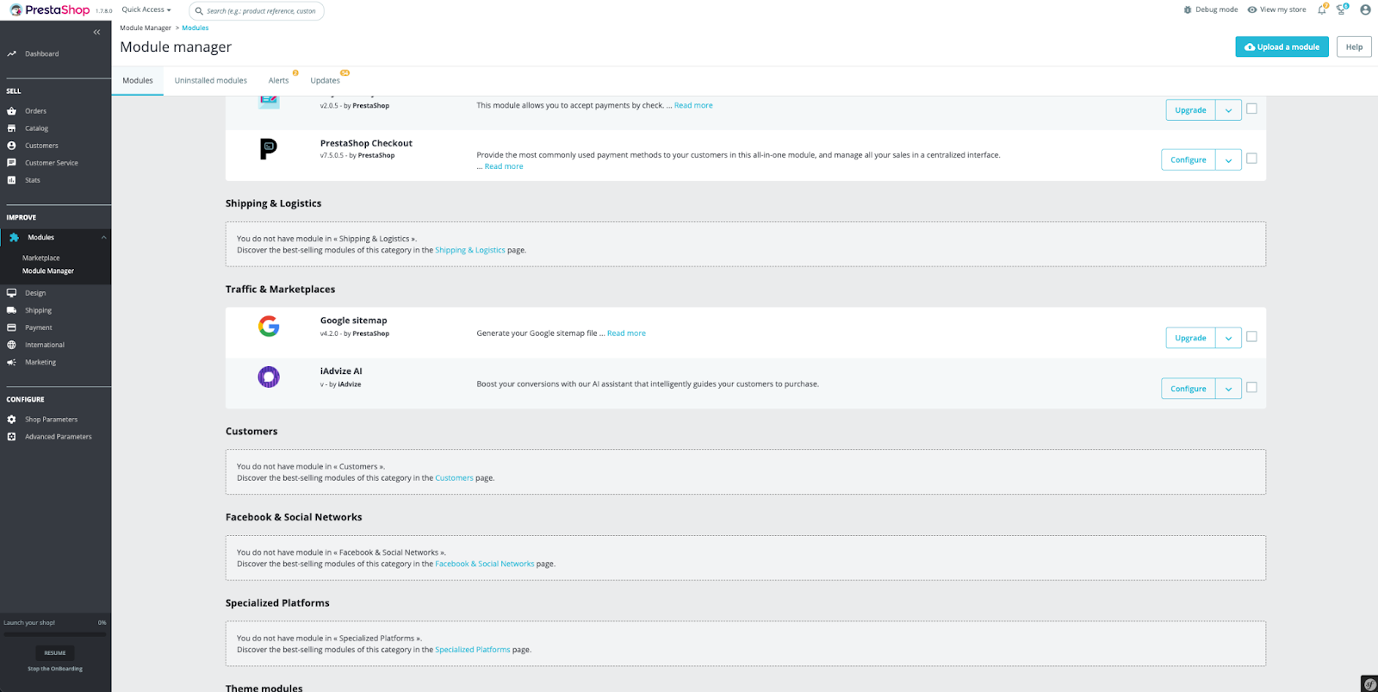
Task: Click the Orders basket icon in sidebar
Action: tap(12, 111)
